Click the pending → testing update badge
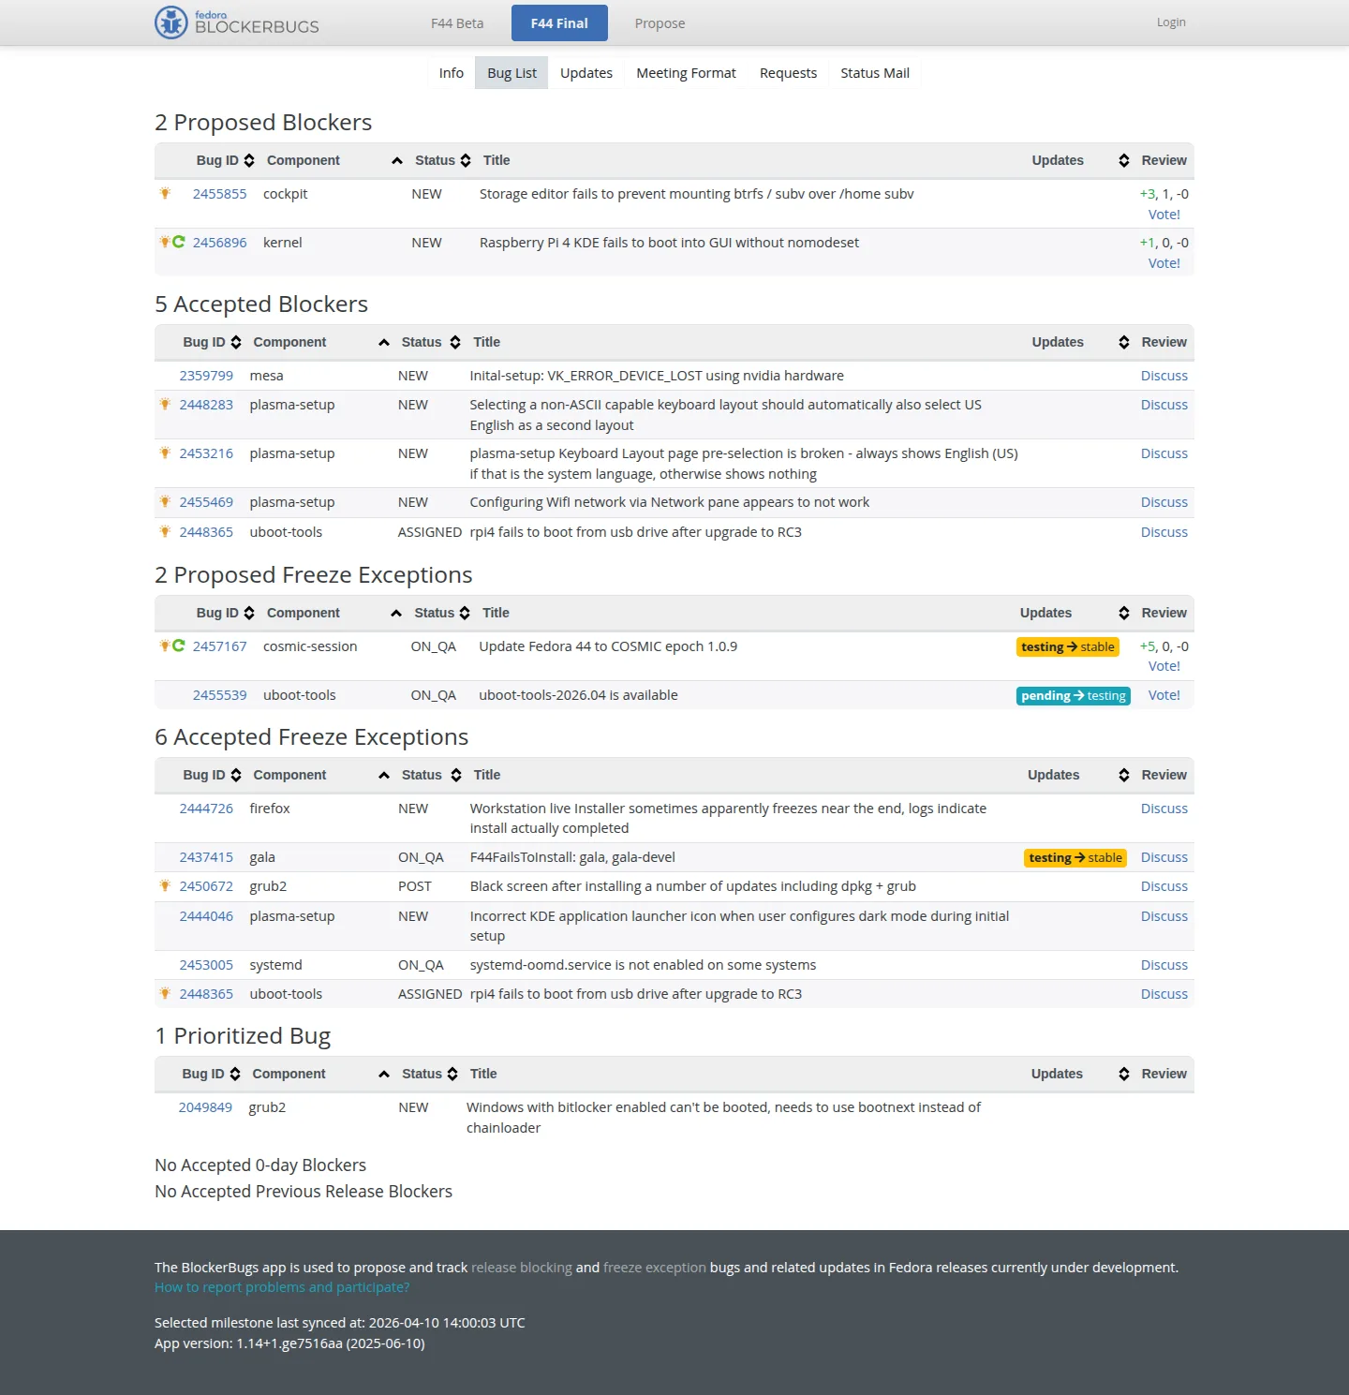Viewport: 1349px width, 1395px height. [x=1073, y=695]
